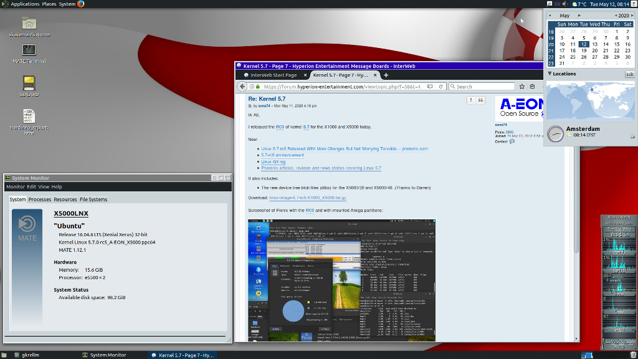Click the green padlock security icon

pyautogui.click(x=257, y=87)
